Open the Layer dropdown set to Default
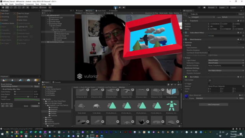 click(233, 17)
